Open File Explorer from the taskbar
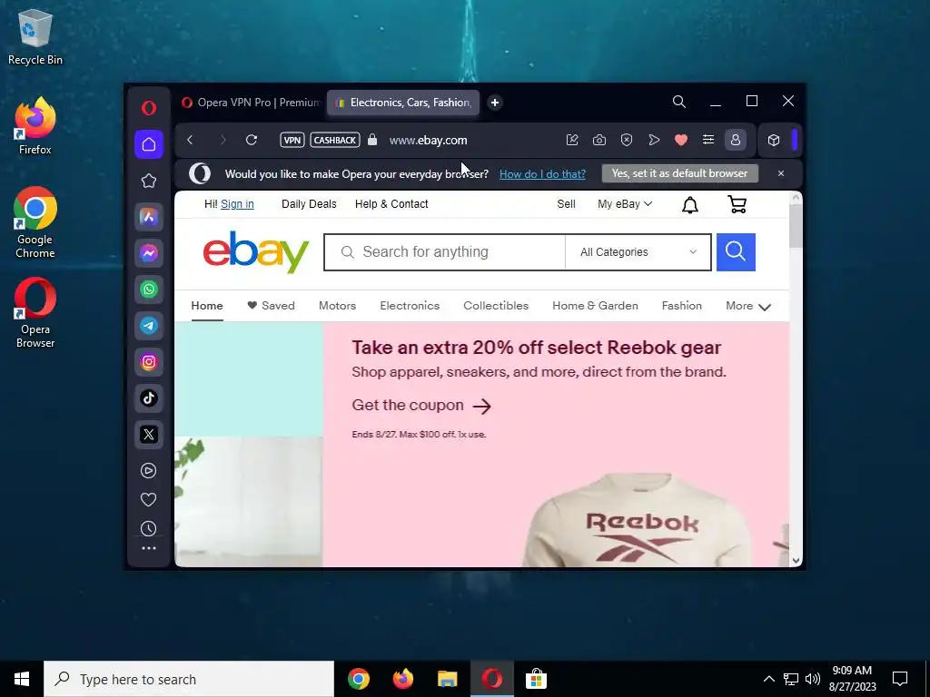Viewport: 930px width, 697px height. (447, 679)
